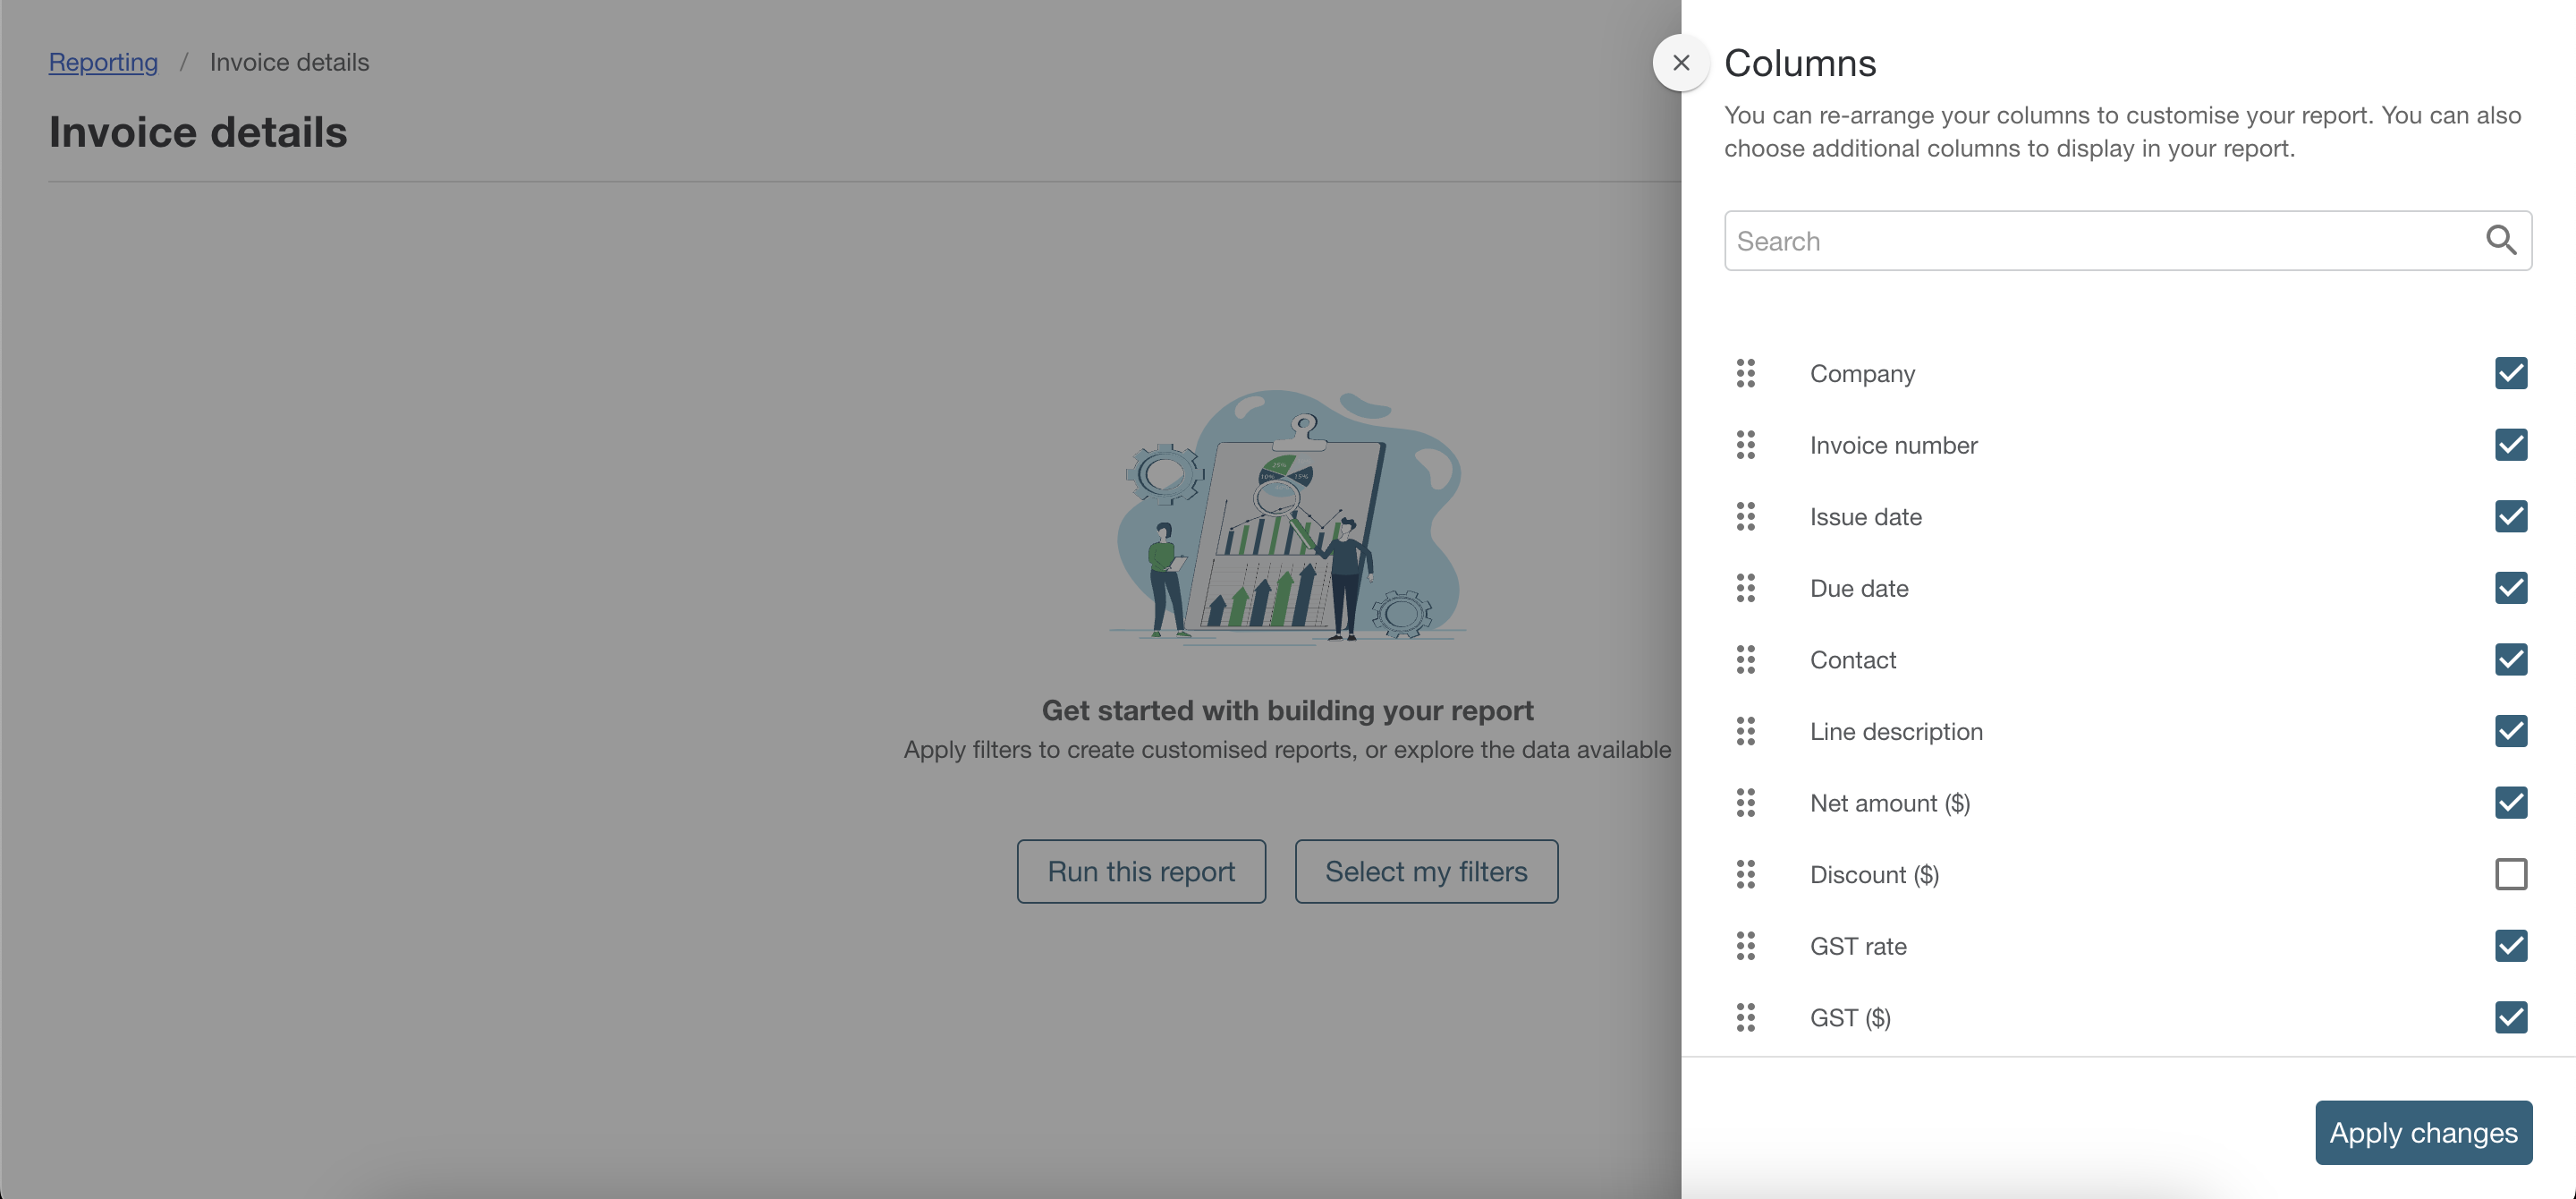The height and width of the screenshot is (1199, 2576).
Task: Close the Columns panel with the X icon
Action: (x=1681, y=63)
